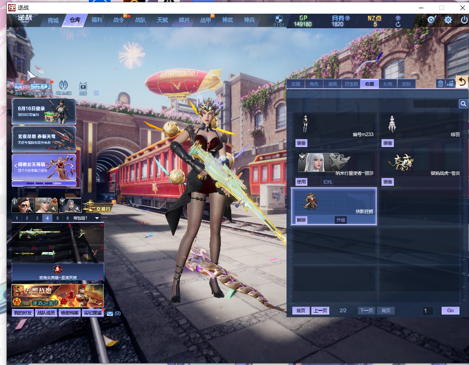Show help for 月券 currency

[x=347, y=18]
